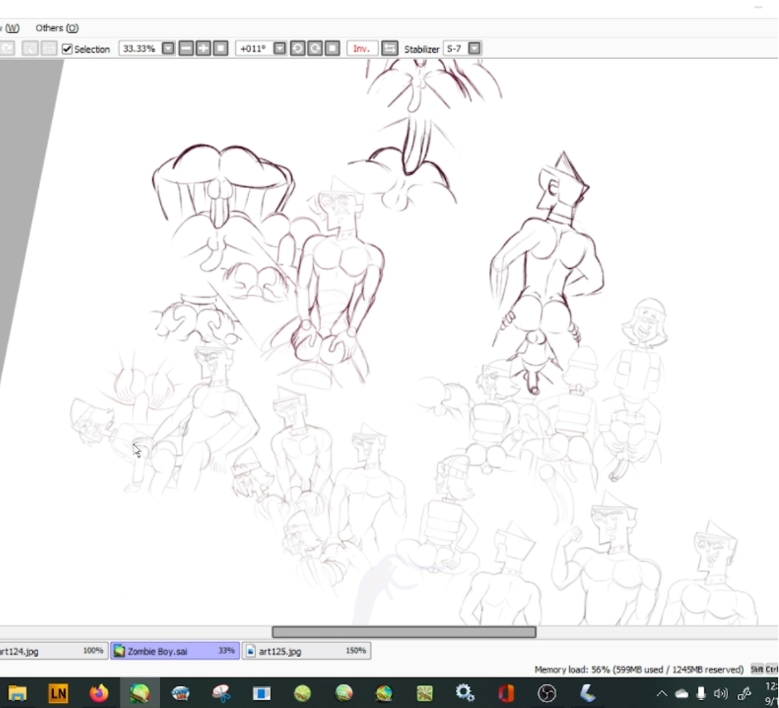Switch to the Zombie Boy.sai tab
Image resolution: width=779 pixels, height=708 pixels.
pyautogui.click(x=175, y=651)
